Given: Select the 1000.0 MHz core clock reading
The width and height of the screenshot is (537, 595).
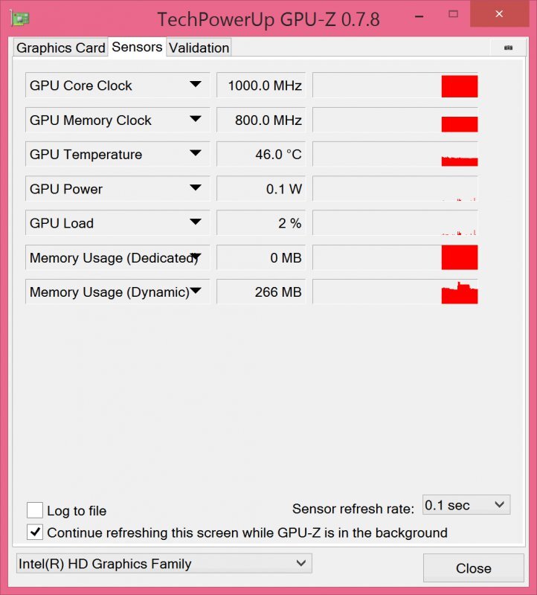Looking at the screenshot, I should 260,85.
